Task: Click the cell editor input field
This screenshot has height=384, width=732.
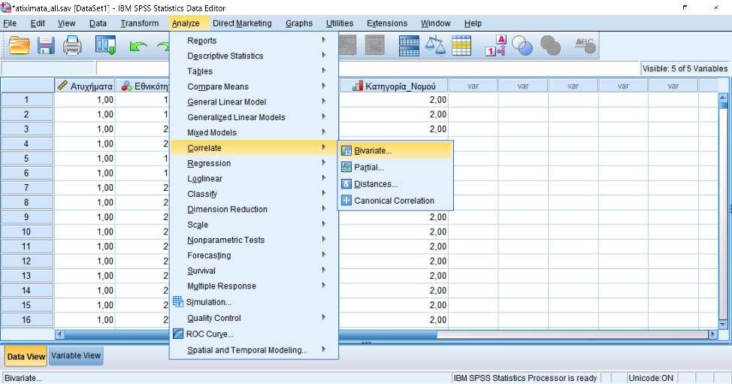Action: [368, 68]
